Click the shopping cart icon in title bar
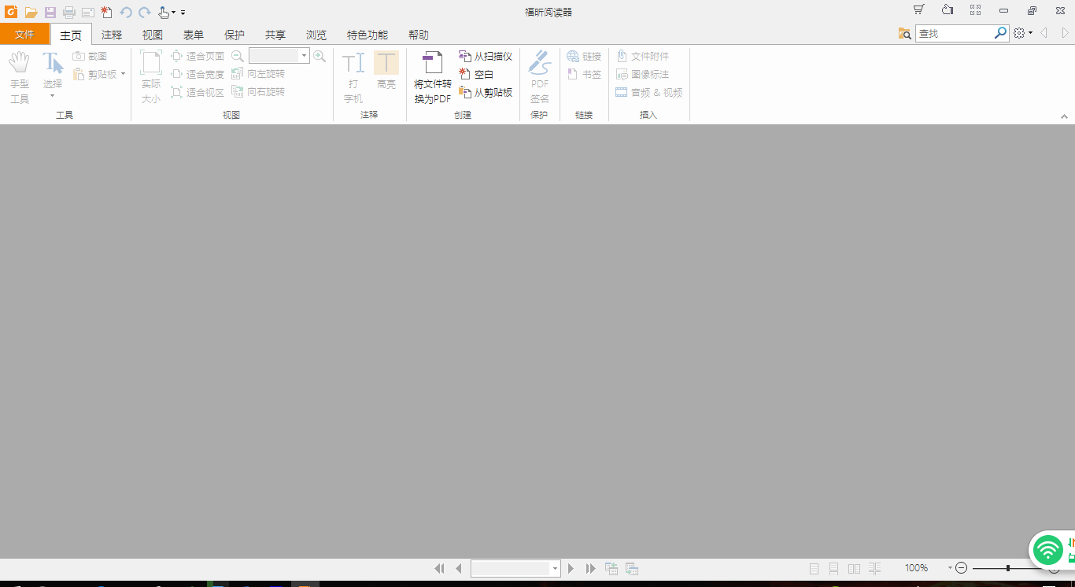The width and height of the screenshot is (1075, 587). point(918,10)
